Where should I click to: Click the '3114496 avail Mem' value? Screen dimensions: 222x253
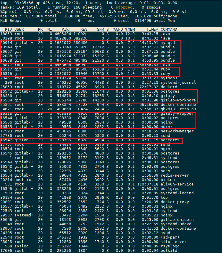pyautogui.click(x=155, y=21)
